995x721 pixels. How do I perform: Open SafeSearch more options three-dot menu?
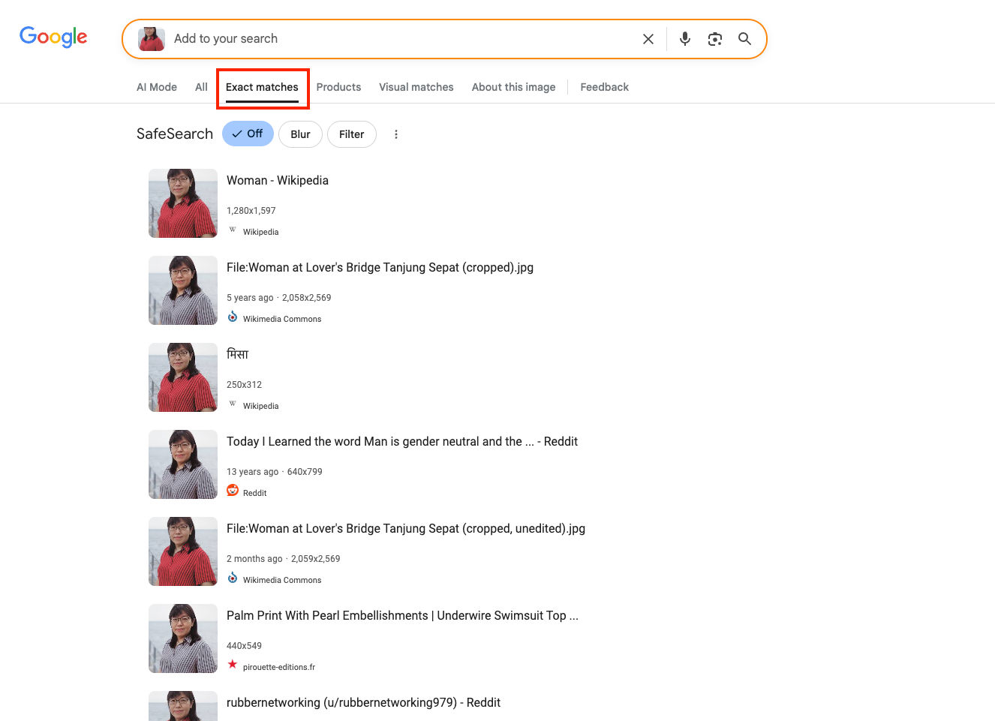coord(396,134)
